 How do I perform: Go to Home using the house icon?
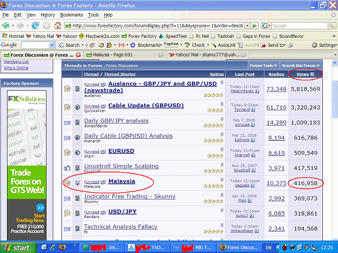pos(57,25)
